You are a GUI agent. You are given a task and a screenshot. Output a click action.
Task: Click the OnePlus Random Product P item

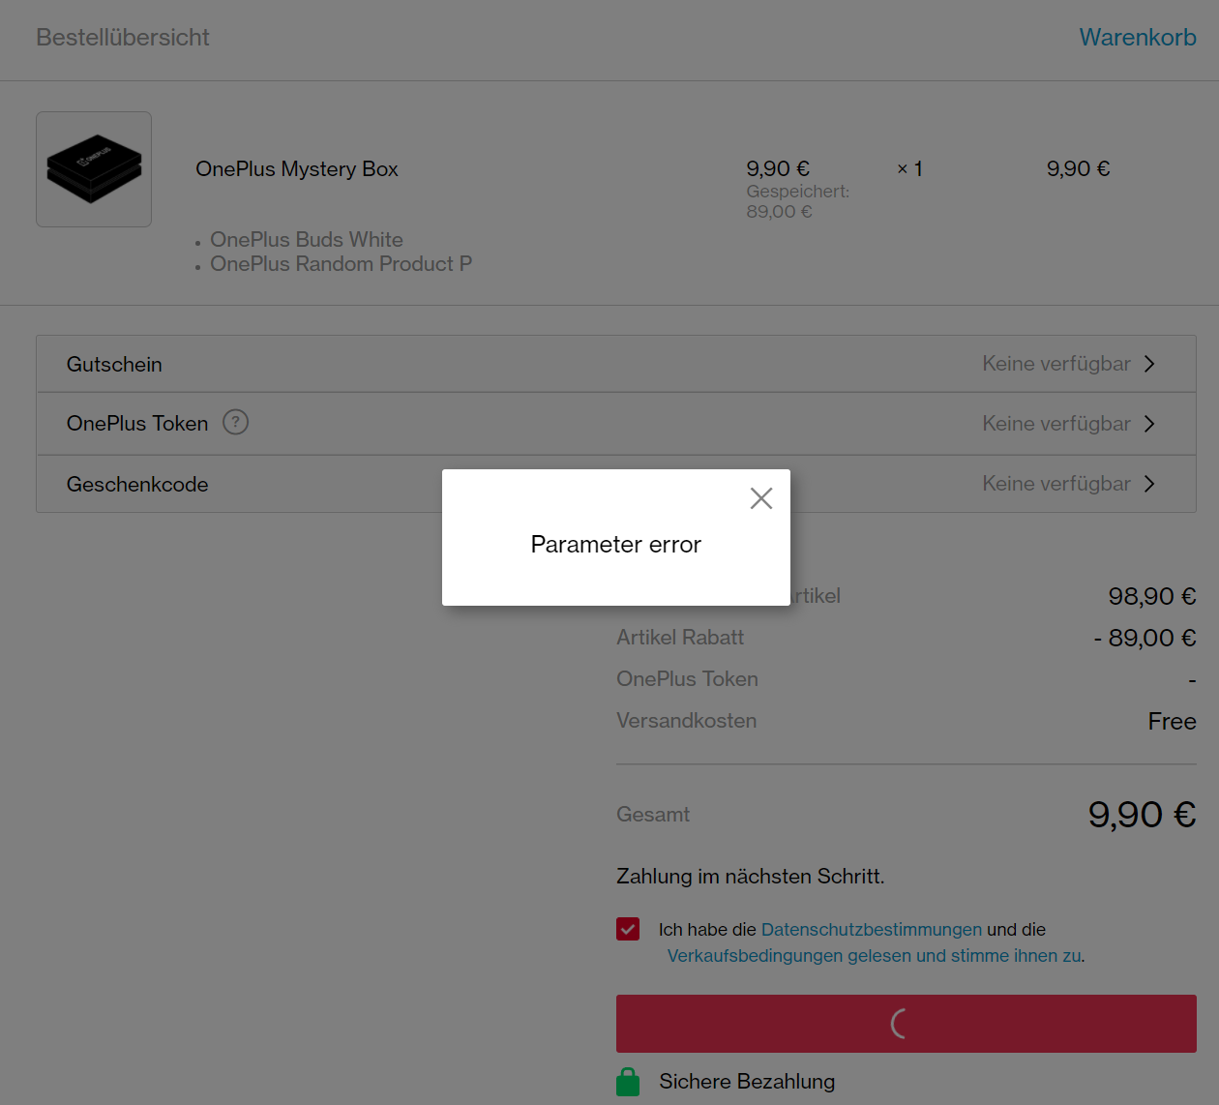342,263
